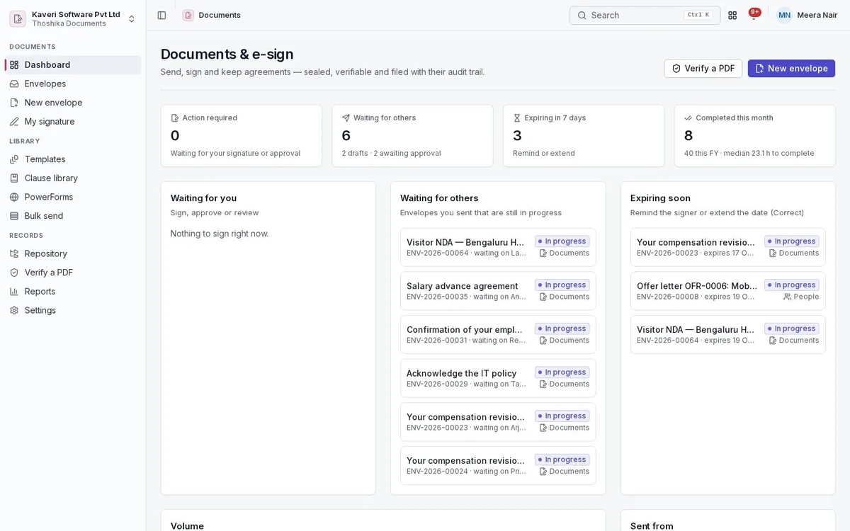Open New envelope in the sidebar
Viewport: 850px width, 531px height.
tap(73, 103)
